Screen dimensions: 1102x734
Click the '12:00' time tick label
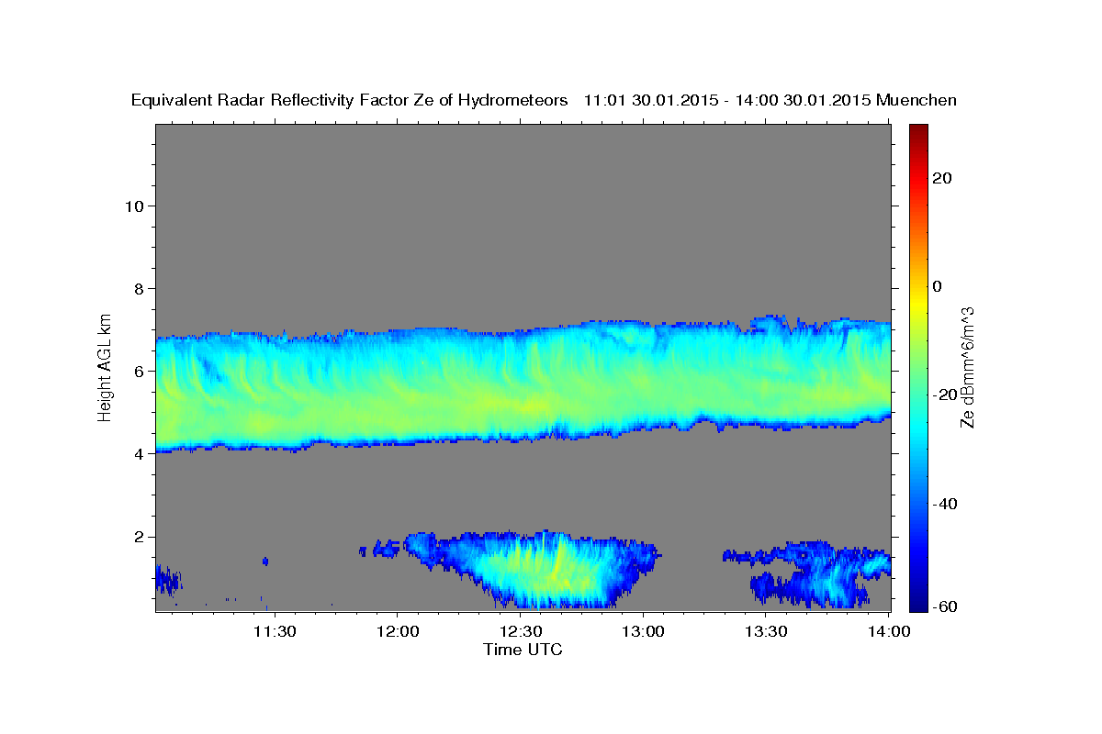tap(397, 631)
